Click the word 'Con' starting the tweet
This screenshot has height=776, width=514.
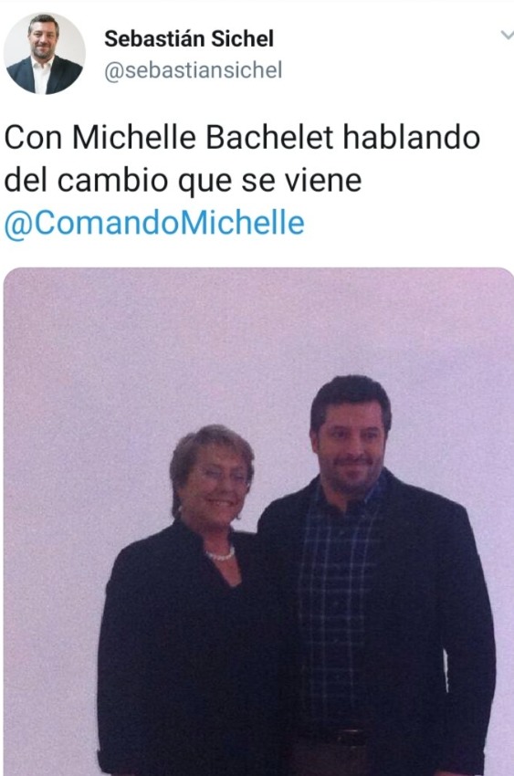tap(33, 137)
